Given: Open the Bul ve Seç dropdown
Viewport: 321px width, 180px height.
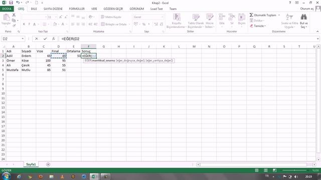Looking at the screenshot, I should 303,25.
